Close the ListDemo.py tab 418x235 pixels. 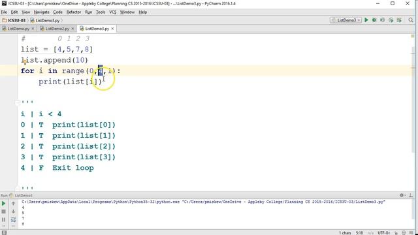(33, 29)
